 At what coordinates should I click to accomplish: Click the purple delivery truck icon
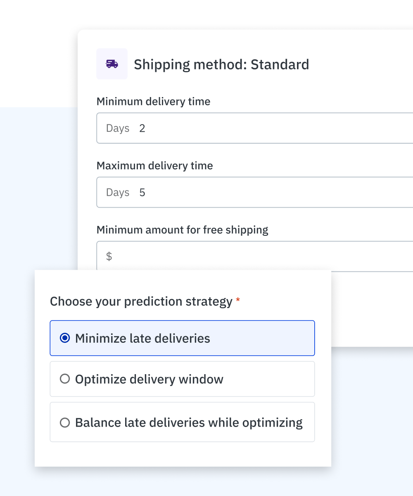[x=112, y=64]
